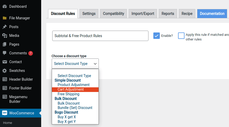Click the Posts pushpin icon

click(x=5, y=27)
